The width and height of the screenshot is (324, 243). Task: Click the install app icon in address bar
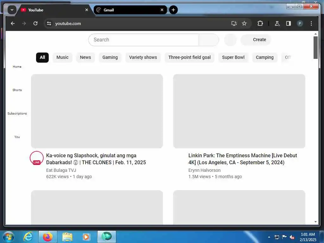coord(234,23)
